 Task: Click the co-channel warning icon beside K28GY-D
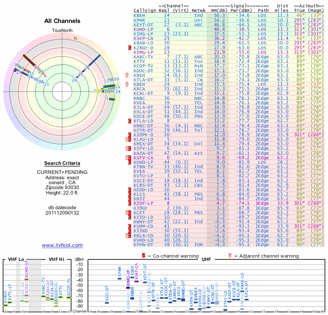coord(130,48)
